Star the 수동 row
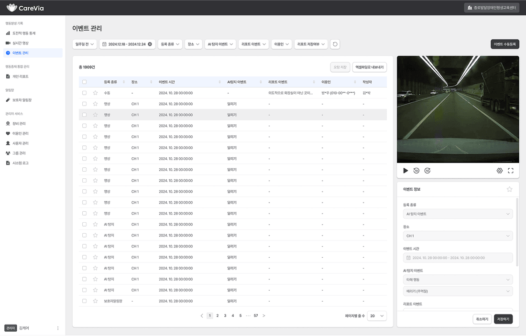This screenshot has height=336, width=526. point(95,93)
